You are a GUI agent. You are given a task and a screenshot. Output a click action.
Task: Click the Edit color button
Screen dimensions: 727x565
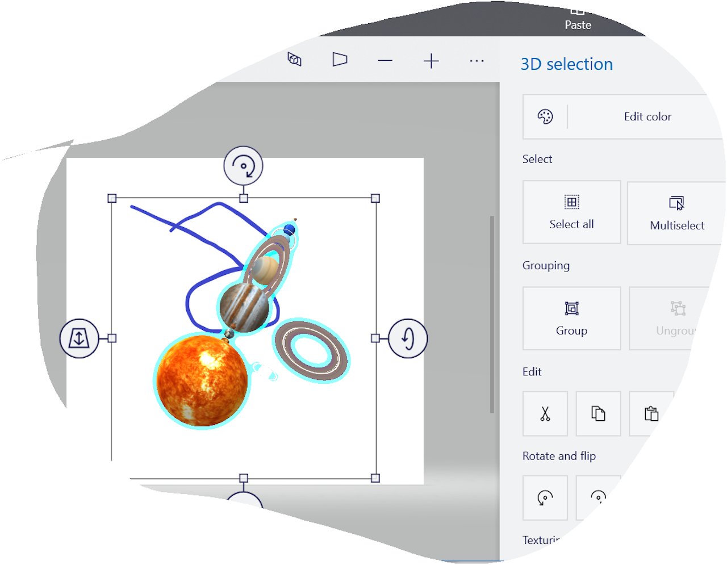[x=647, y=116]
